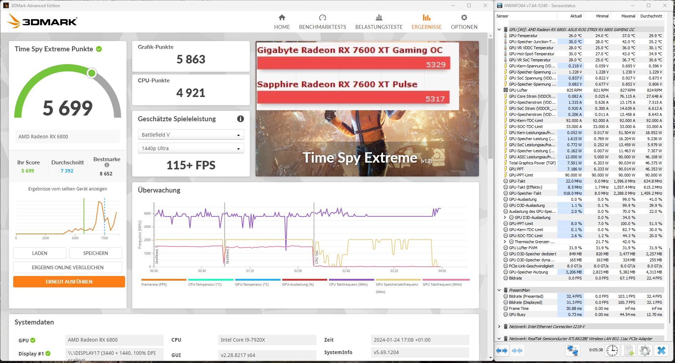
Task: Select the GPU PPT sensor row
Action: click(583, 169)
